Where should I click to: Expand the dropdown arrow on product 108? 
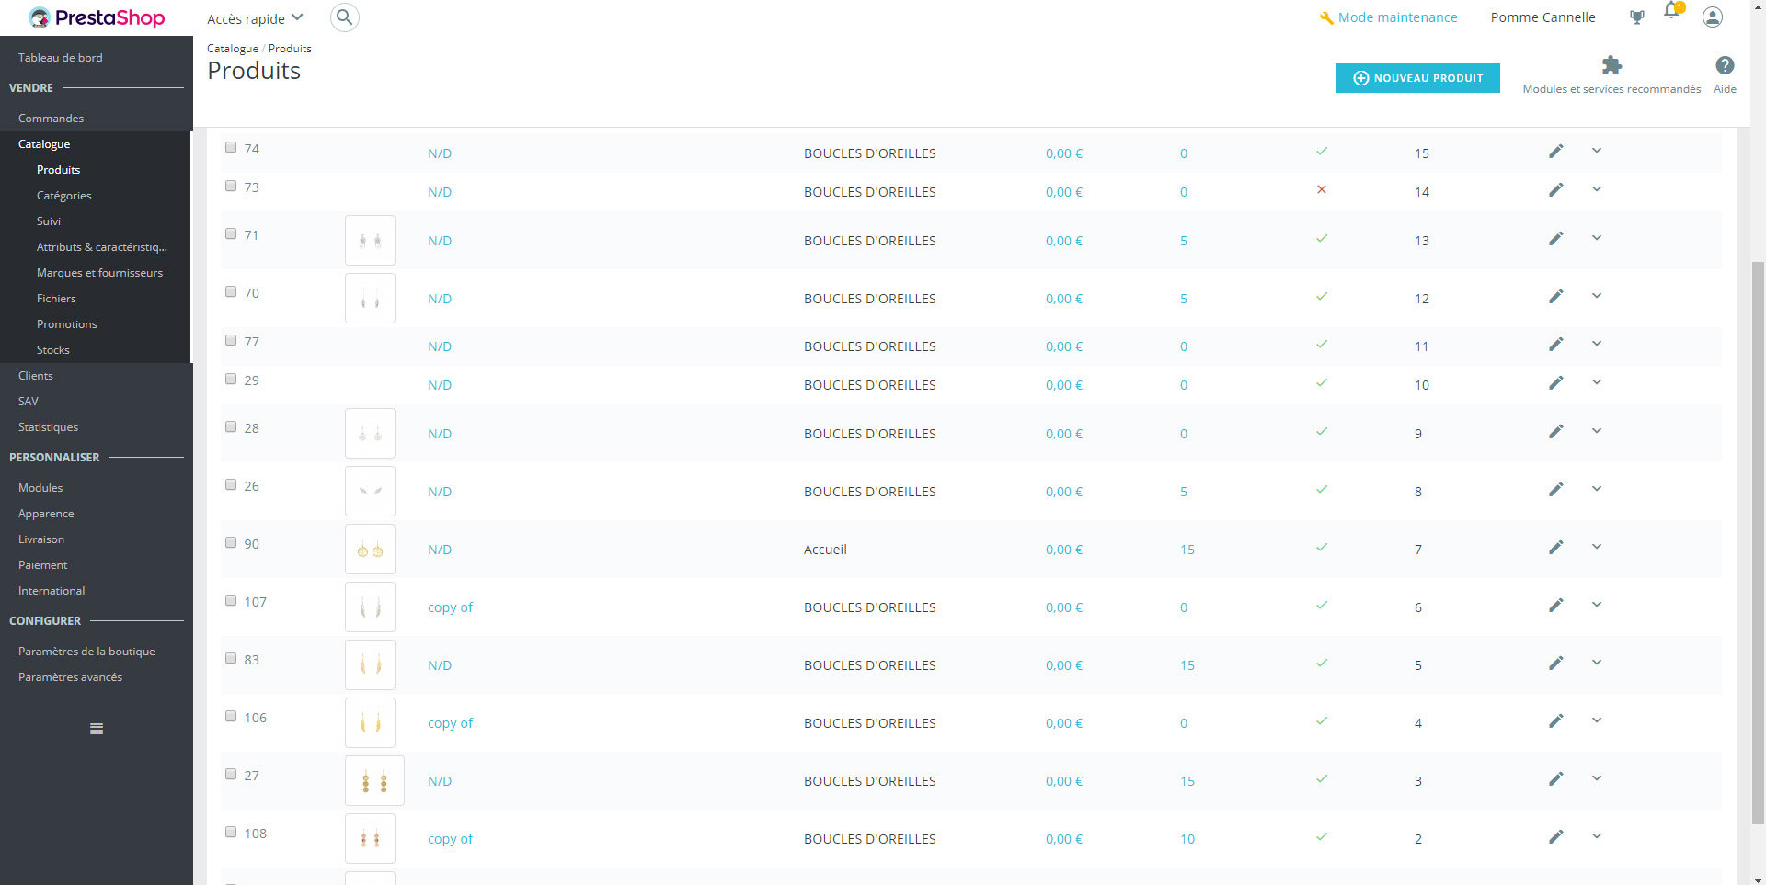coord(1596,835)
